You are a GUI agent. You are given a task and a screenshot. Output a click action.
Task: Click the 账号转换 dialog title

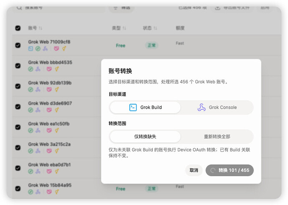coord(120,71)
